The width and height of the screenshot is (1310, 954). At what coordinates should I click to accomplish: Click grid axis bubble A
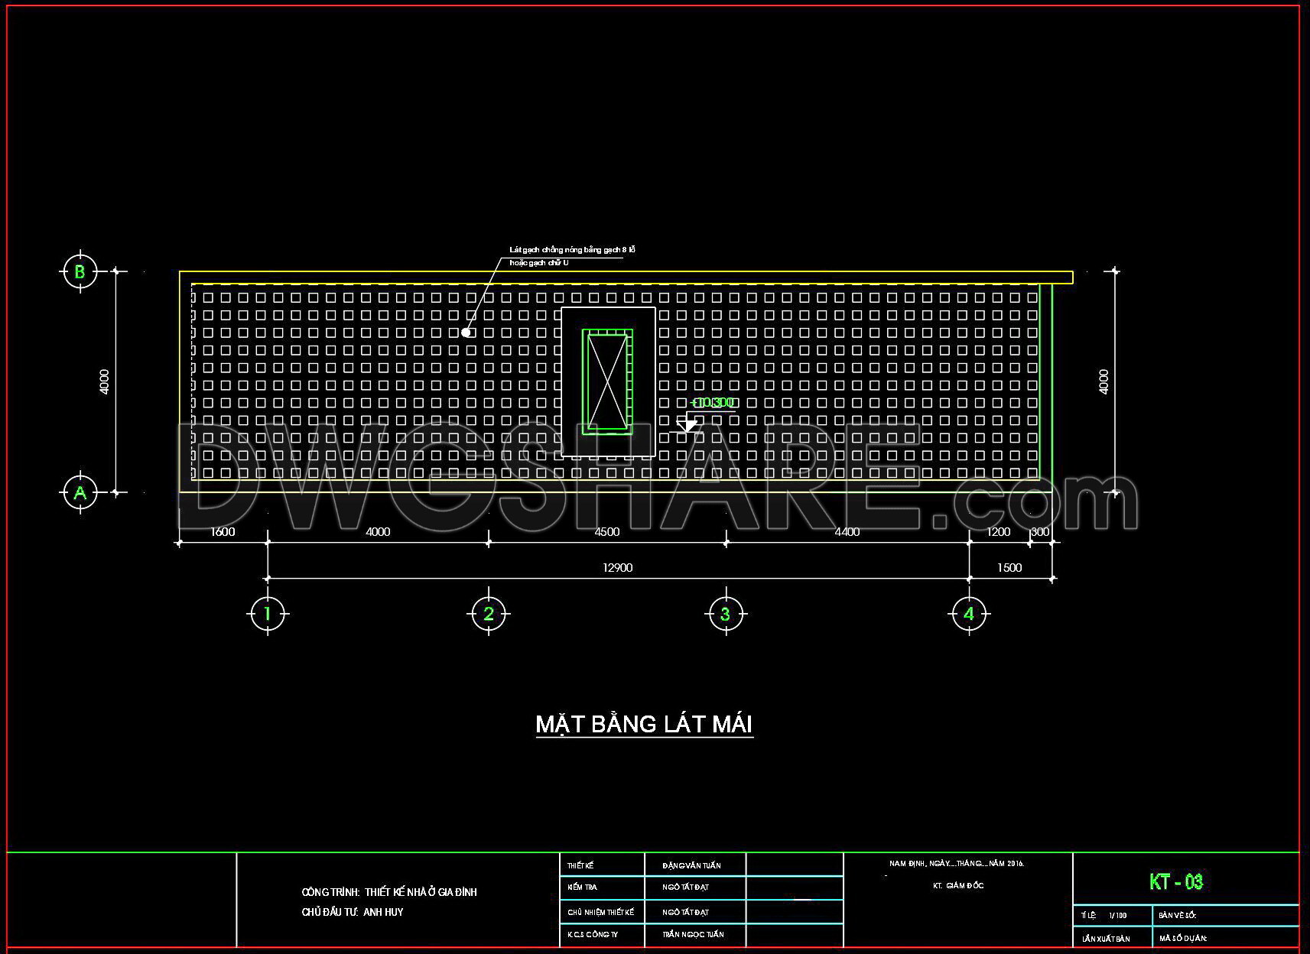[80, 492]
